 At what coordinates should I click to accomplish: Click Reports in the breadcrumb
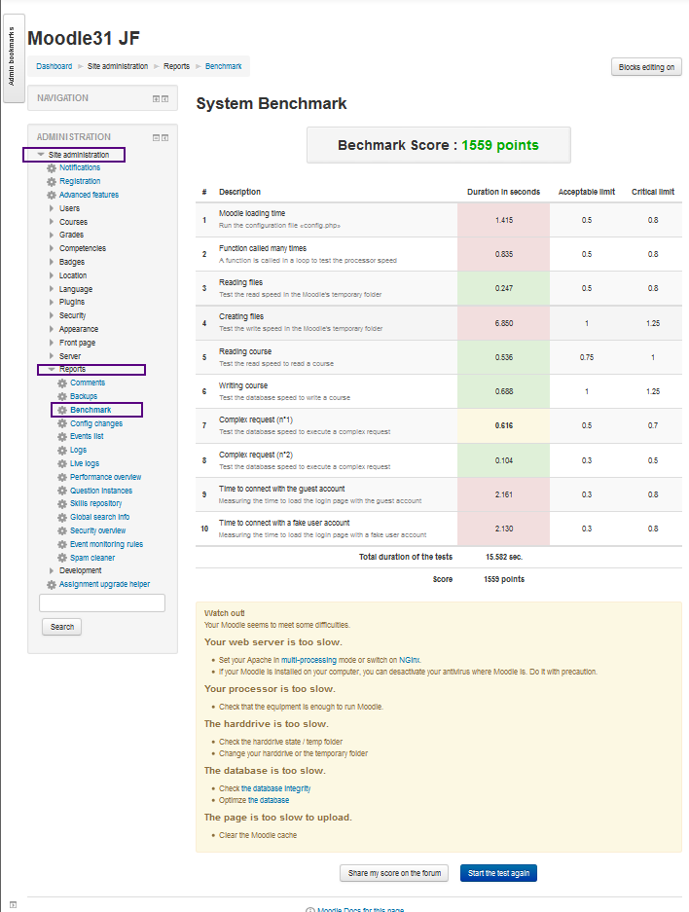(176, 66)
